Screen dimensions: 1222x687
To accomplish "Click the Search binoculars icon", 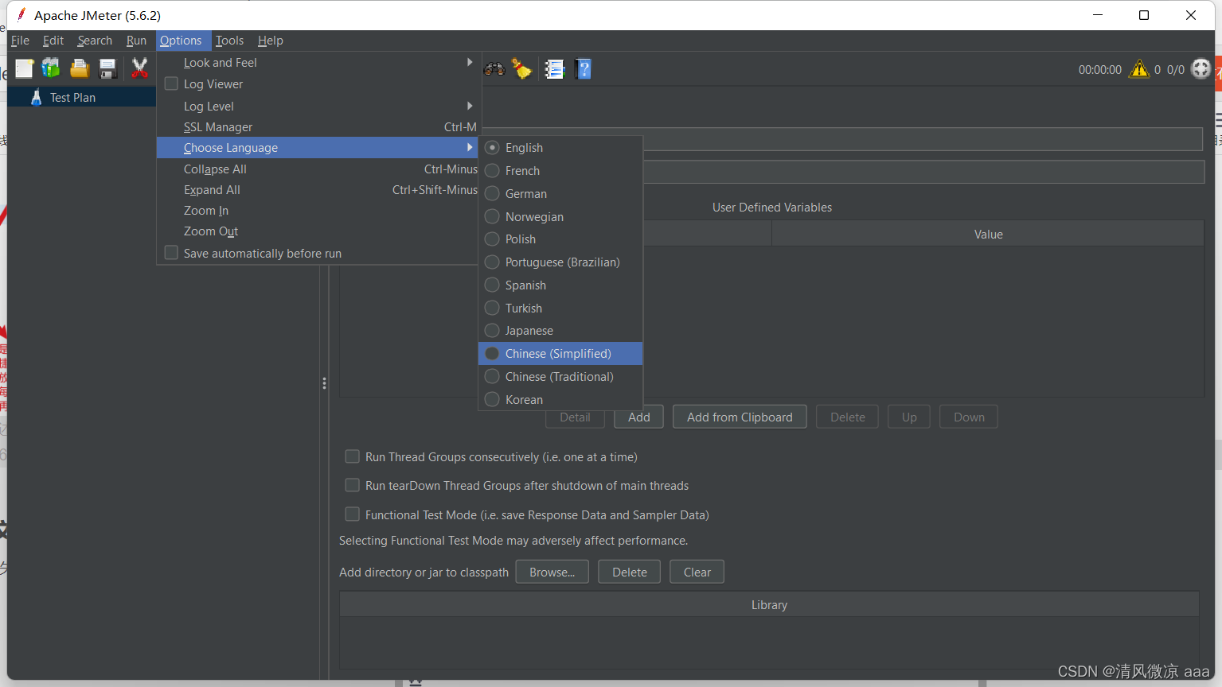I will pos(494,69).
